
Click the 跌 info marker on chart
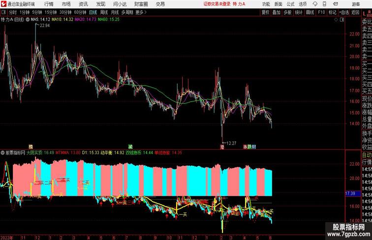[x=249, y=147]
